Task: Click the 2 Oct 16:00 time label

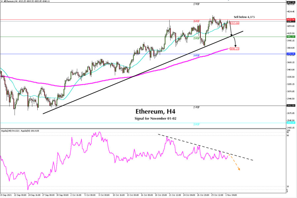Action: point(76,195)
